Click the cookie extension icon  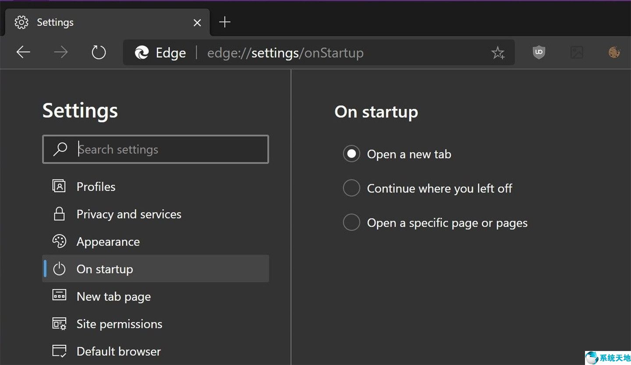pyautogui.click(x=614, y=53)
